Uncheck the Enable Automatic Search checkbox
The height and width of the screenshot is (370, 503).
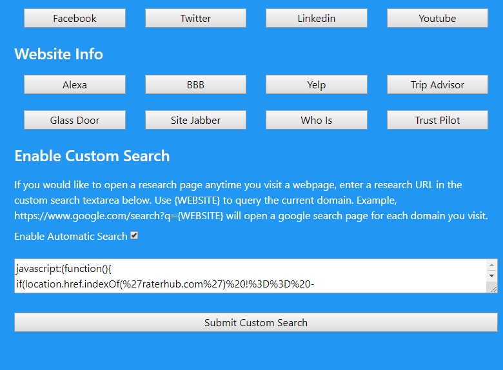click(134, 236)
